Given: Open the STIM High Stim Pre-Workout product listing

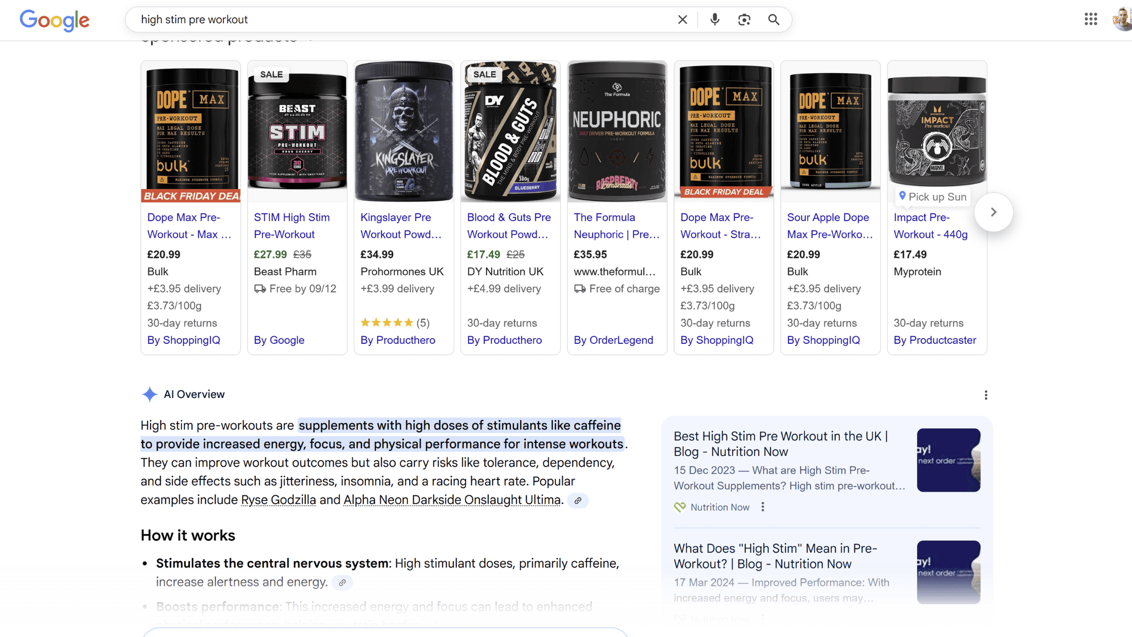Looking at the screenshot, I should click(292, 225).
